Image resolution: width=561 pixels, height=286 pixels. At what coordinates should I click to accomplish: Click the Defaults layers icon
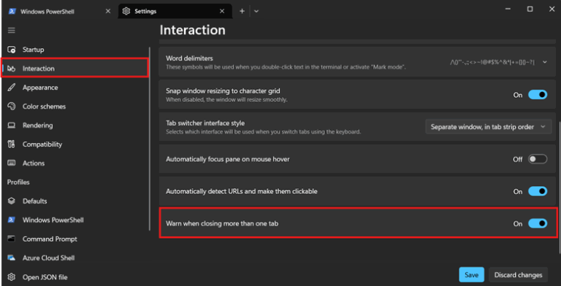(12, 201)
